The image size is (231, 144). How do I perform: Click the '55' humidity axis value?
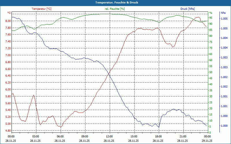pyautogui.click(x=211, y=66)
